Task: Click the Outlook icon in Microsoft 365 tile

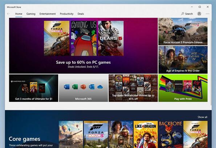Action: click(x=91, y=87)
